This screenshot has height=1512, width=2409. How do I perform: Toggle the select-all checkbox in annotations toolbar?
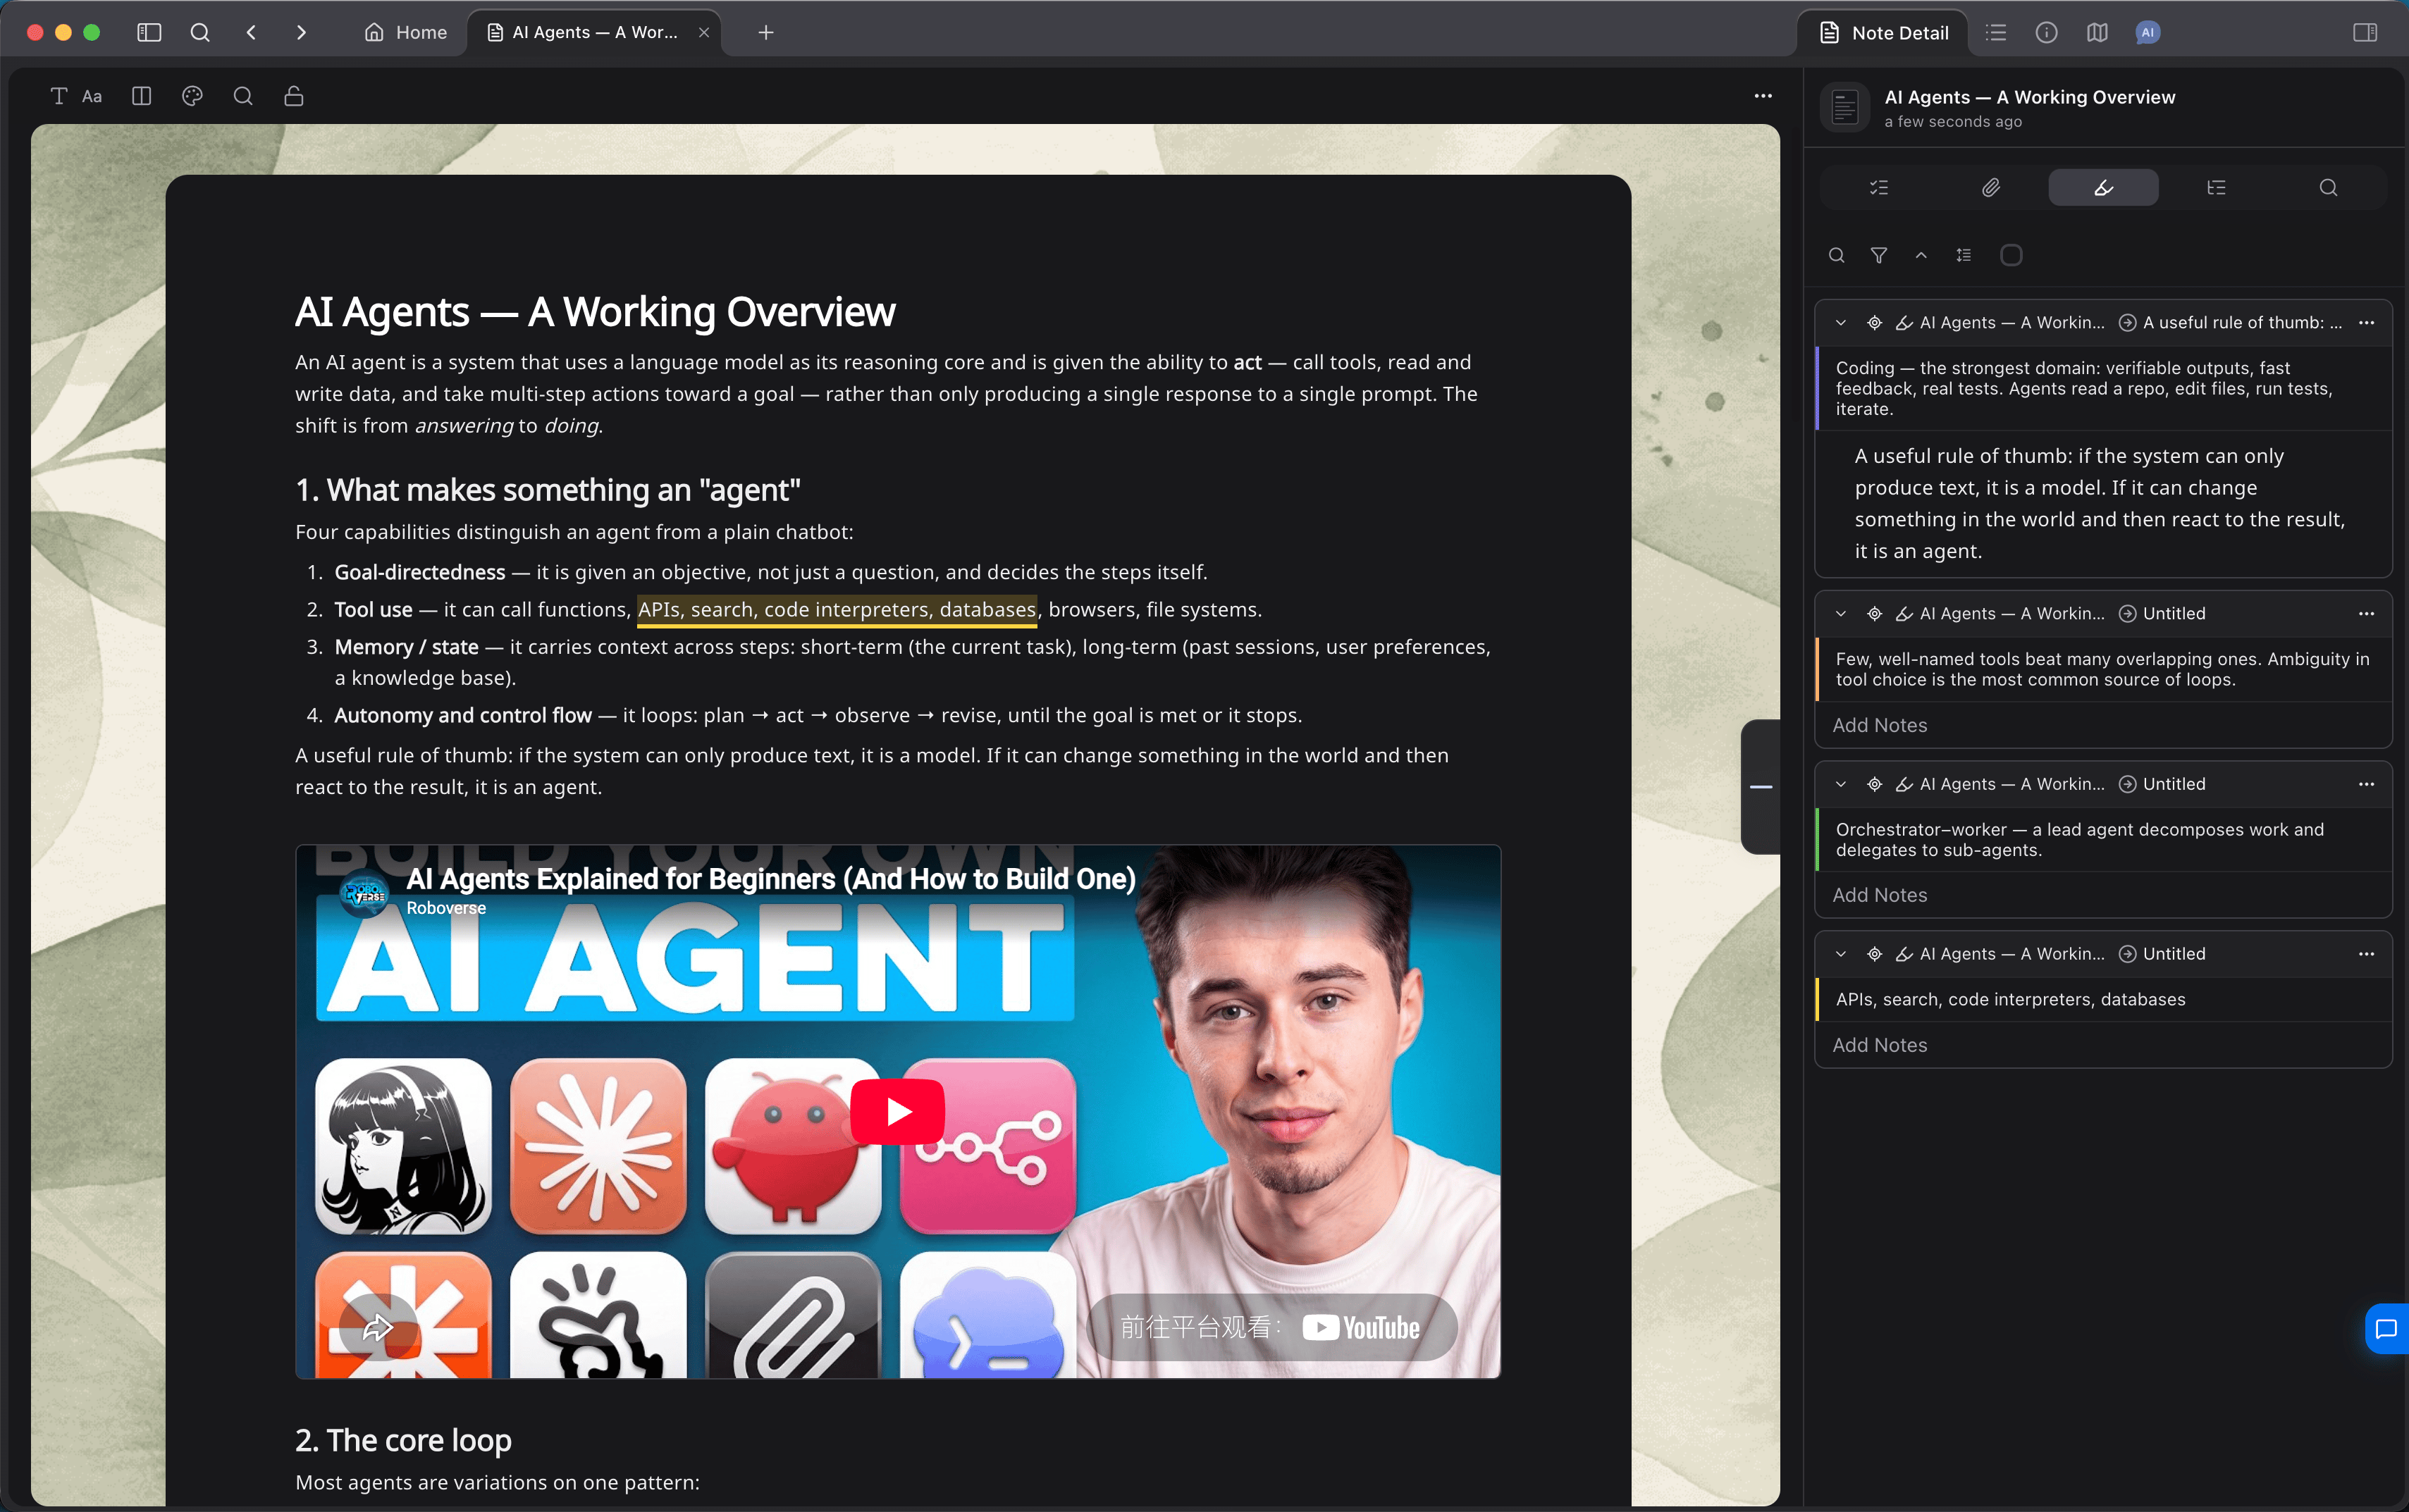point(2011,255)
